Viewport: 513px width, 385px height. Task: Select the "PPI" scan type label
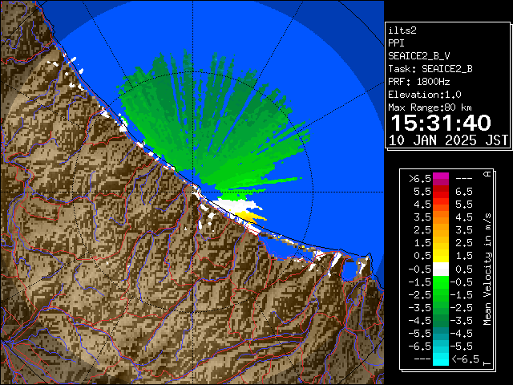[x=396, y=43]
